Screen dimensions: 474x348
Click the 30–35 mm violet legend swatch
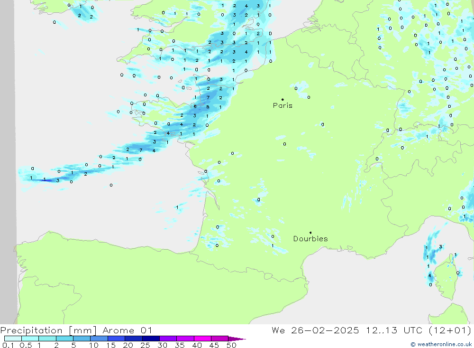168,339
